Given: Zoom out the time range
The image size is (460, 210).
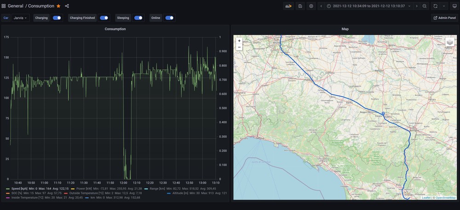Looking at the screenshot, I should coord(425,6).
